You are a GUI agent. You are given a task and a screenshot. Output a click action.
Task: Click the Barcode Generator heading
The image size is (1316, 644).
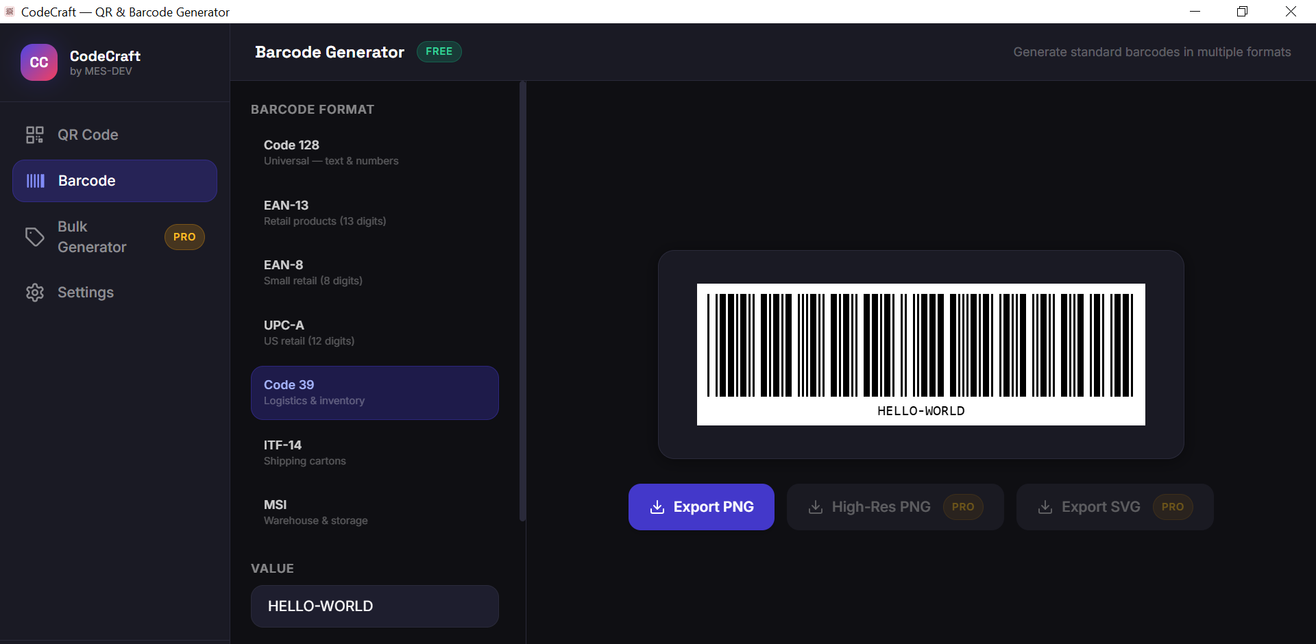point(330,52)
